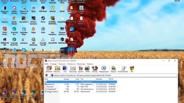Click the Adobe Audition desktop icon
Viewport: 184px width, 103px height.
coord(33,94)
